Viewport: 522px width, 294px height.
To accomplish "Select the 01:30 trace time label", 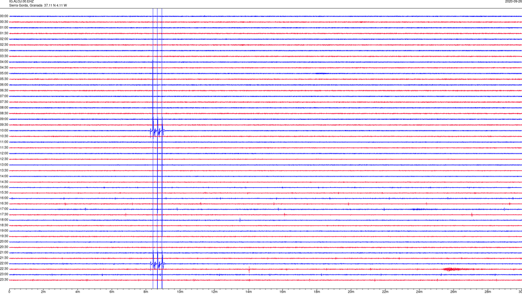I will click(4, 33).
